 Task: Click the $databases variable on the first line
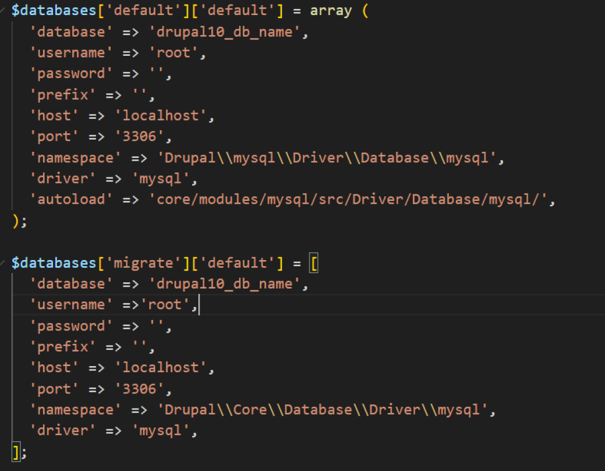(53, 9)
